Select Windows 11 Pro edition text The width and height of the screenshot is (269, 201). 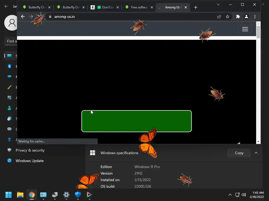pos(147,167)
